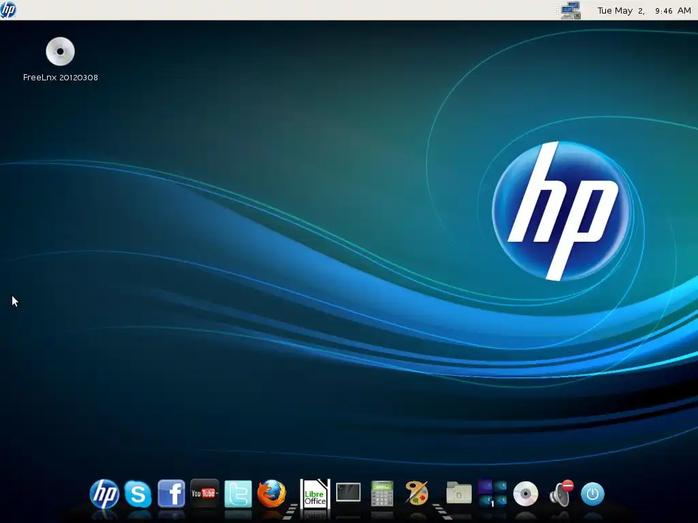This screenshot has height=523, width=698.
Task: Click the blue power button icon
Action: 592,494
